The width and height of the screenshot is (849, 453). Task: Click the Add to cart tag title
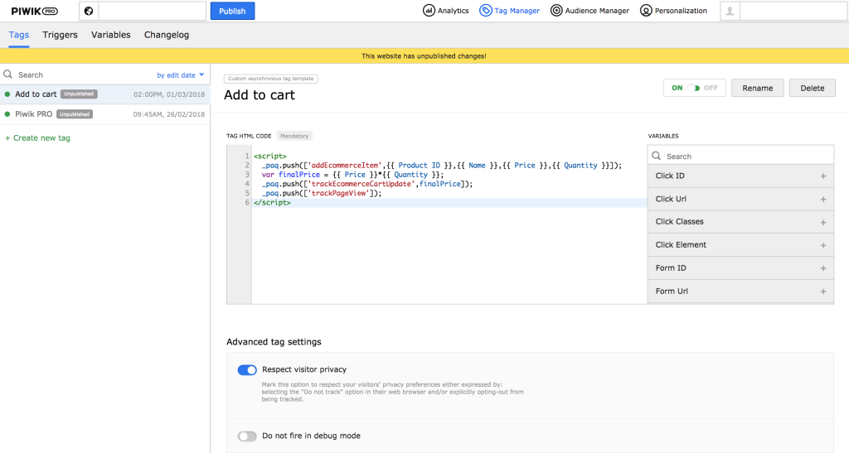(x=260, y=95)
